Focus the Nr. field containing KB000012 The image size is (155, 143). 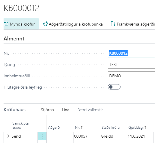coord(131,53)
